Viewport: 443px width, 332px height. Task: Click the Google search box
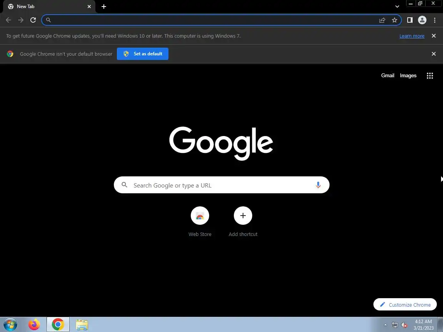click(221, 185)
